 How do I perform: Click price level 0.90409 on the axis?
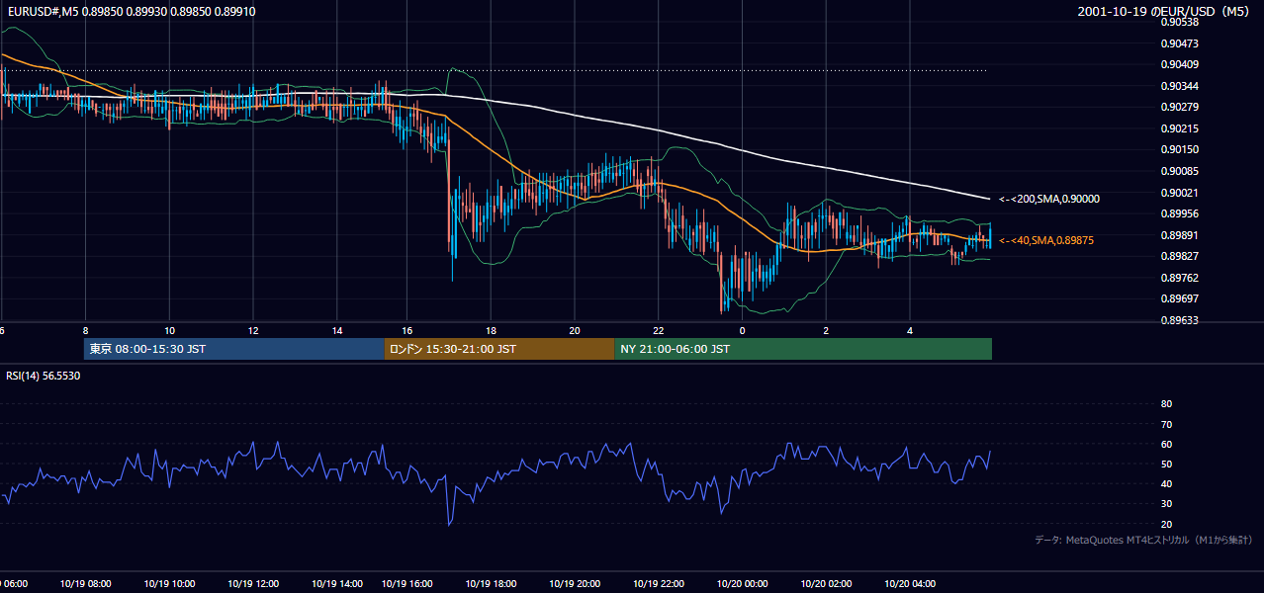point(1179,64)
